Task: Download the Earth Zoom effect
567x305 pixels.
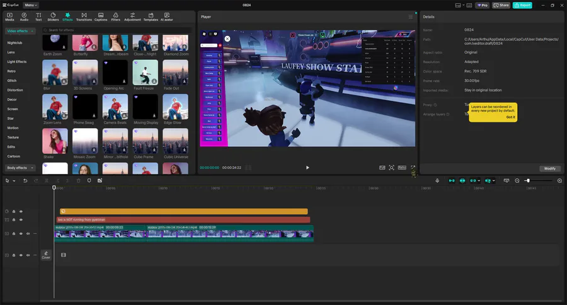Action: pyautogui.click(x=64, y=47)
